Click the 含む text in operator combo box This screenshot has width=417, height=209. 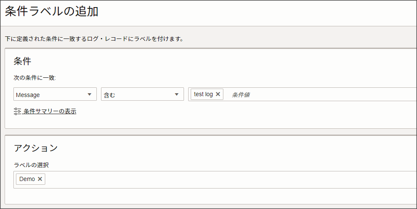pos(109,95)
